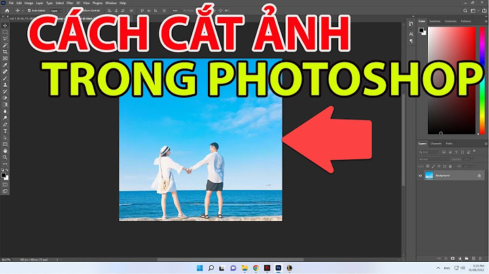489x274 pixels.
Task: Open Color panel flyout menu
Action: (x=486, y=21)
